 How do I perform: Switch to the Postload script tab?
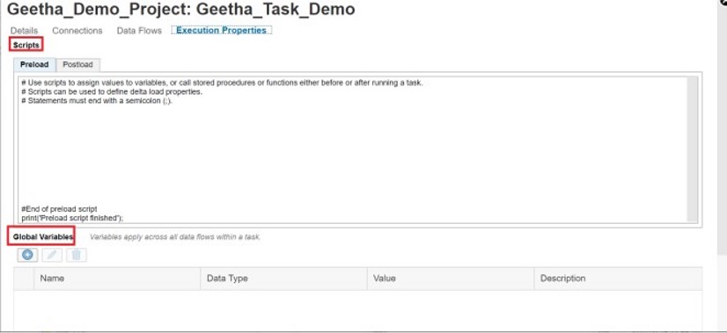coord(77,64)
